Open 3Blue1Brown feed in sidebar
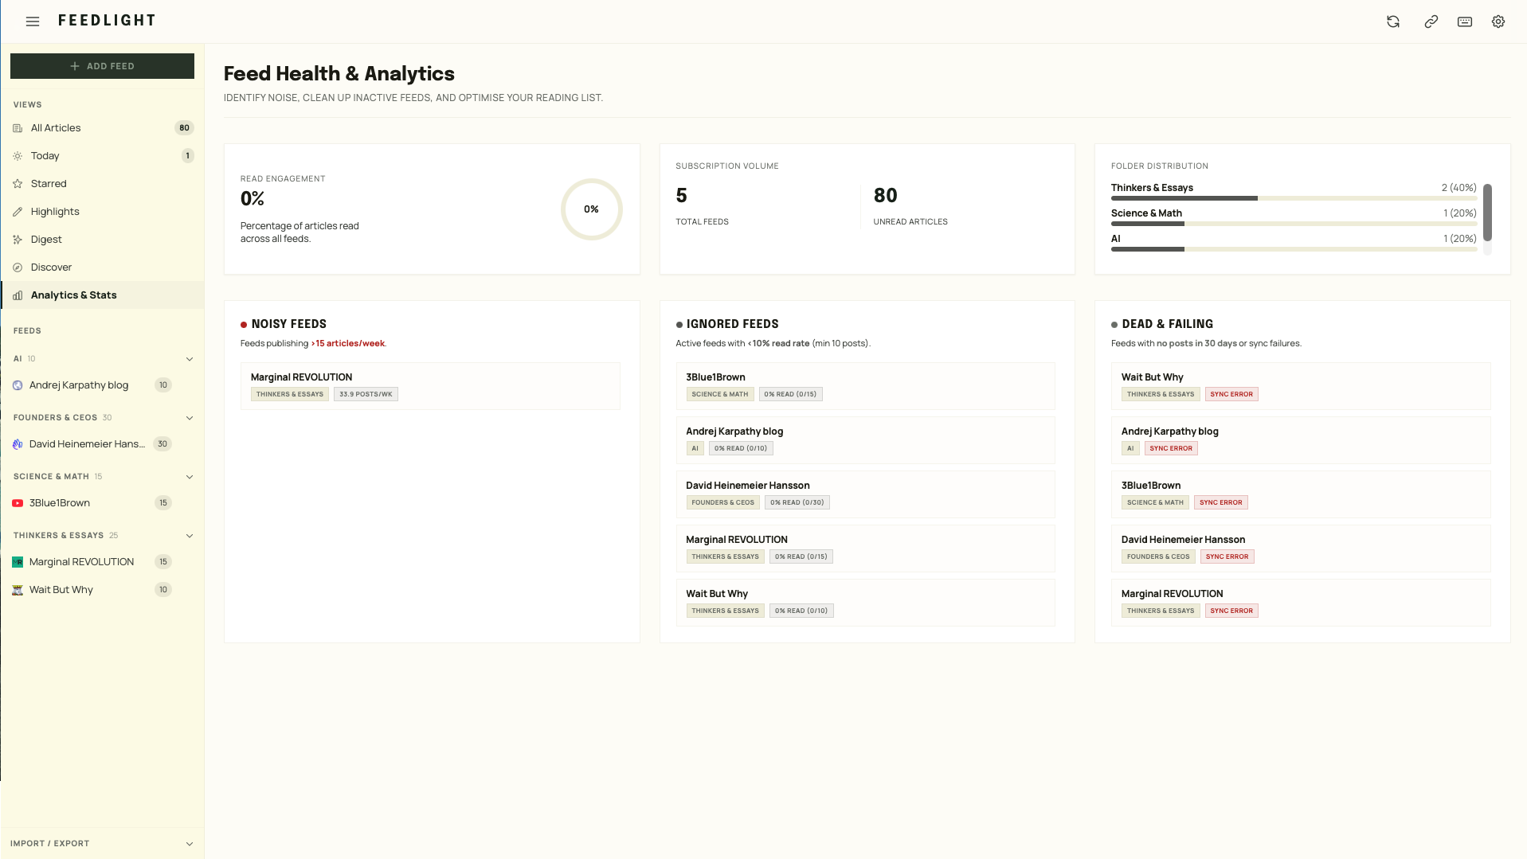Image resolution: width=1527 pixels, height=859 pixels. [102, 503]
